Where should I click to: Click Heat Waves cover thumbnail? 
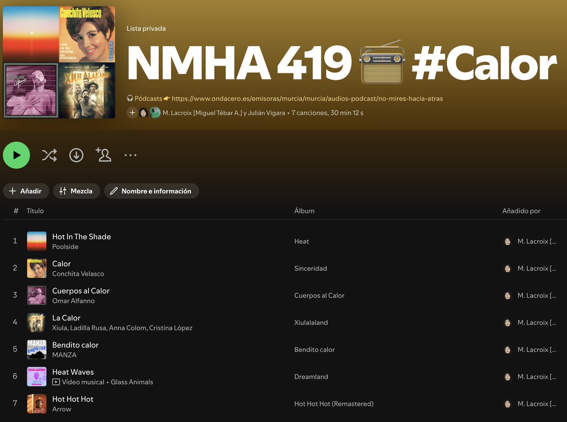(37, 377)
